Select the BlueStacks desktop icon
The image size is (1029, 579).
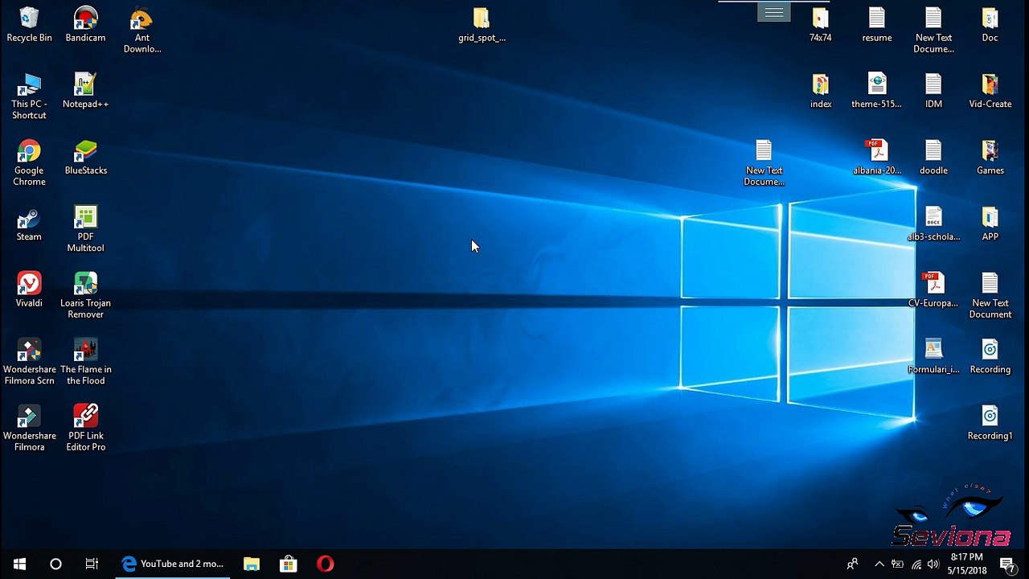(85, 158)
